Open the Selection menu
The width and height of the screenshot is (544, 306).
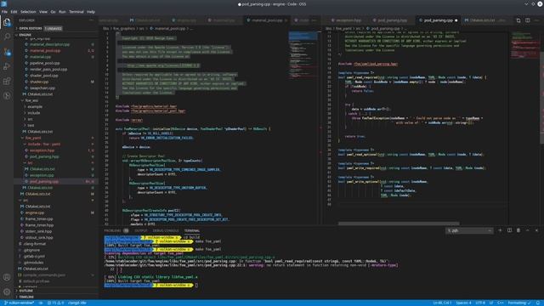[28, 12]
